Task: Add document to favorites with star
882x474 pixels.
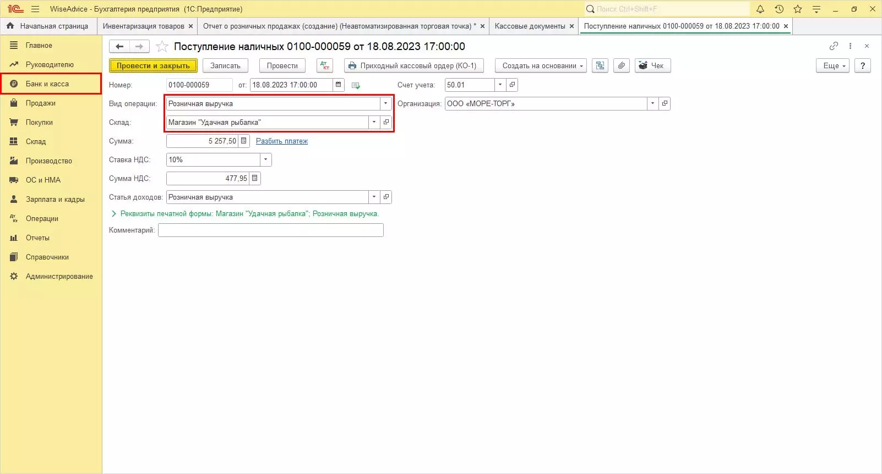Action: (162, 47)
